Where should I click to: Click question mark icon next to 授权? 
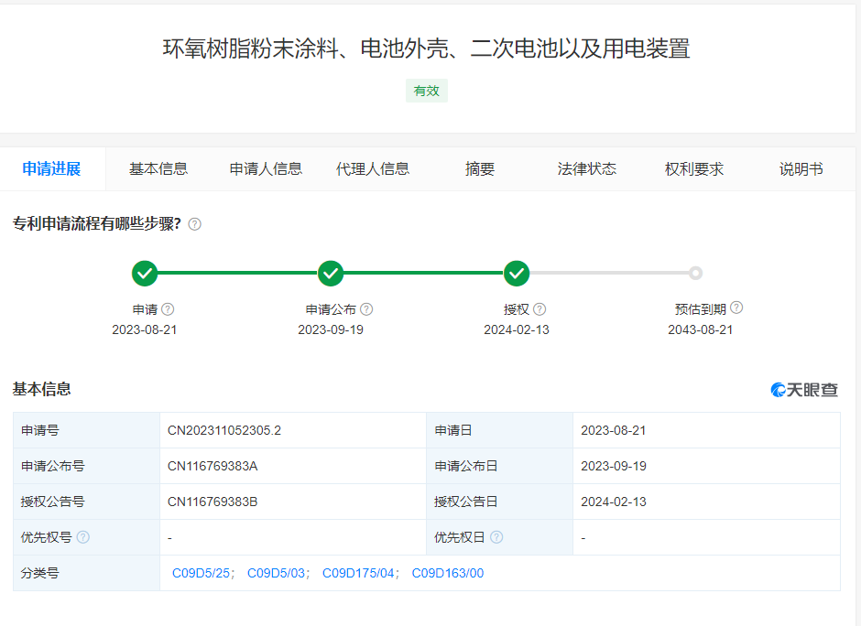coord(539,309)
